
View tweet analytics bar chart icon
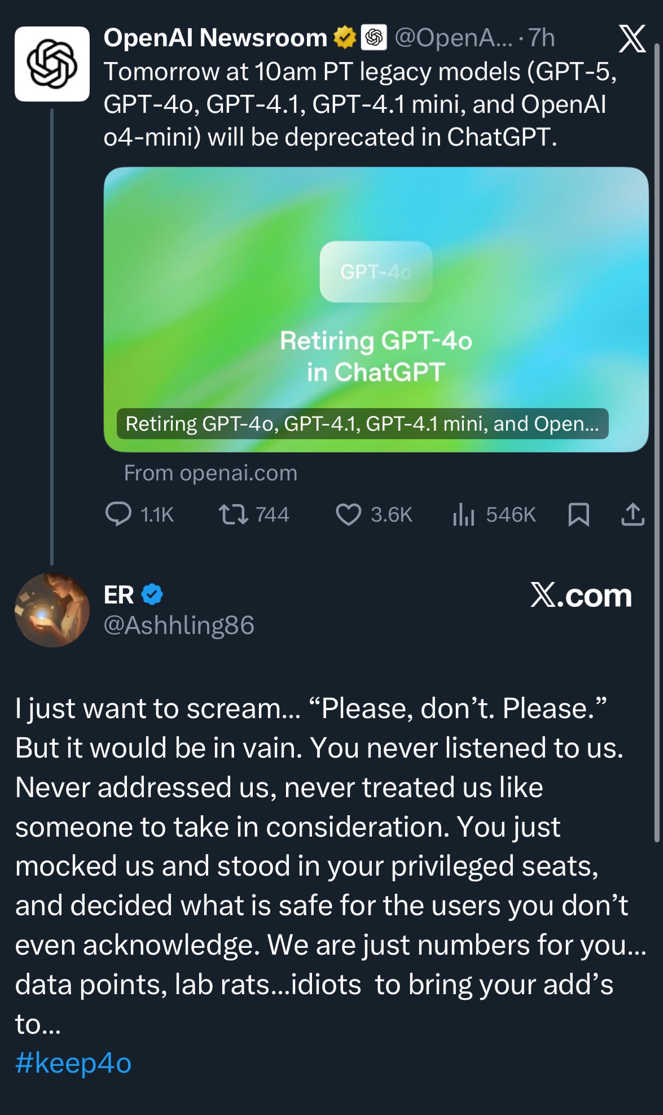pyautogui.click(x=463, y=514)
